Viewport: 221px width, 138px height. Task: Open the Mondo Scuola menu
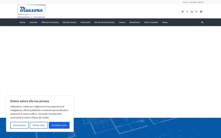coord(69,22)
